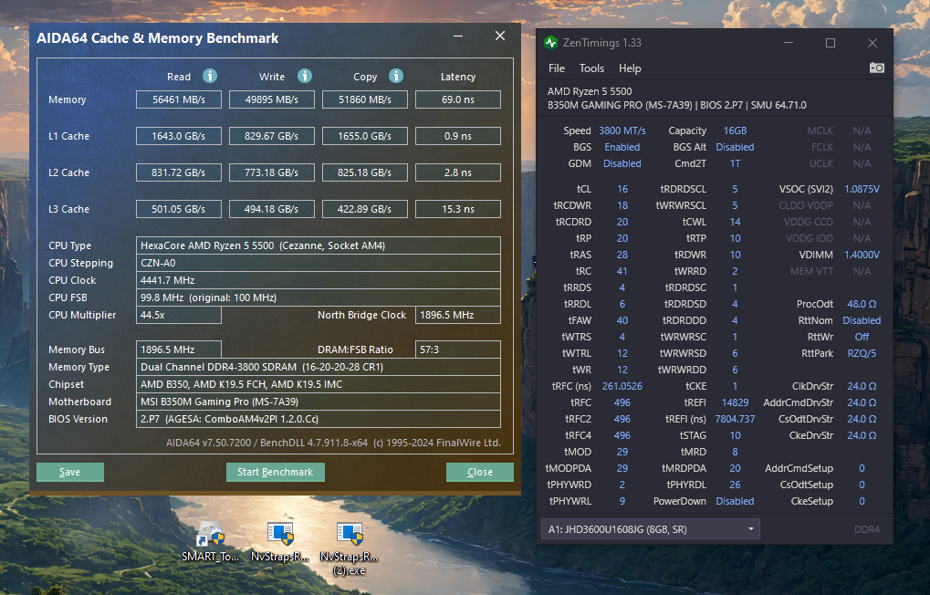Minimize the ZenTimings window
930x595 pixels.
coord(789,43)
